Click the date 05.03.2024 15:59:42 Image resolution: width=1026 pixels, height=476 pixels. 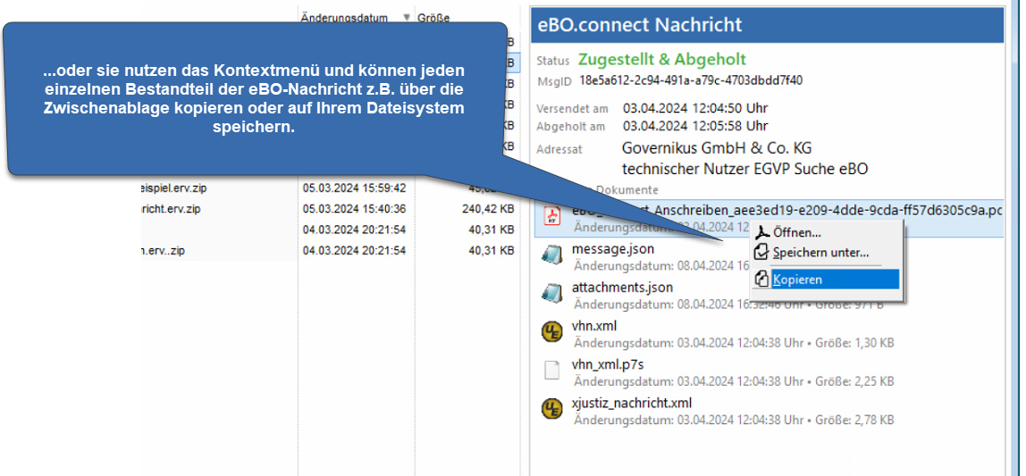pos(354,188)
